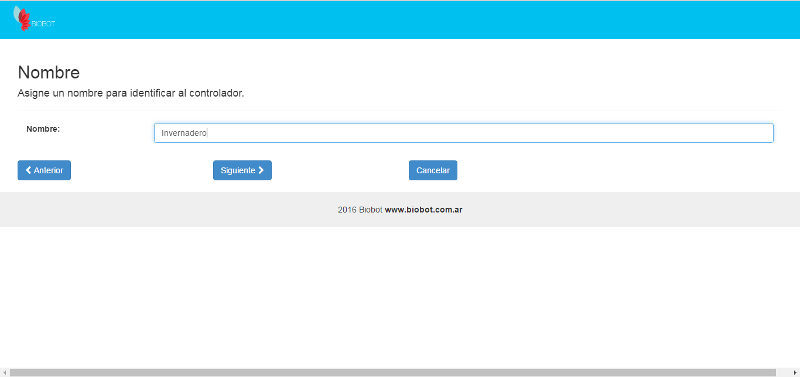
Task: Open the www.biobot.com.ar footer link
Action: pyautogui.click(x=423, y=210)
